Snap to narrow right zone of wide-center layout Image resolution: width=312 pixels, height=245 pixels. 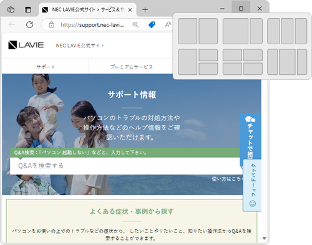(x=302, y=62)
